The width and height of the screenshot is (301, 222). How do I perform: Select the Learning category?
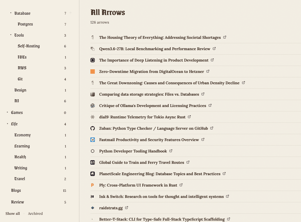pyautogui.click(x=22, y=146)
